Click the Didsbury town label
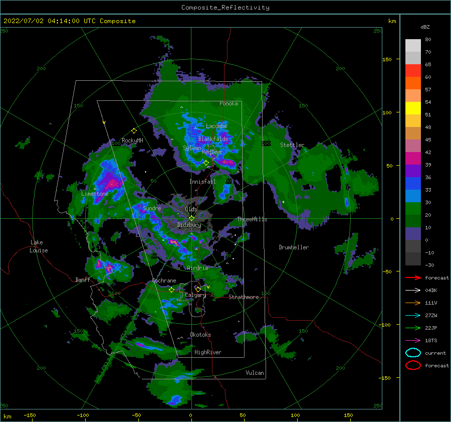 (x=189, y=225)
